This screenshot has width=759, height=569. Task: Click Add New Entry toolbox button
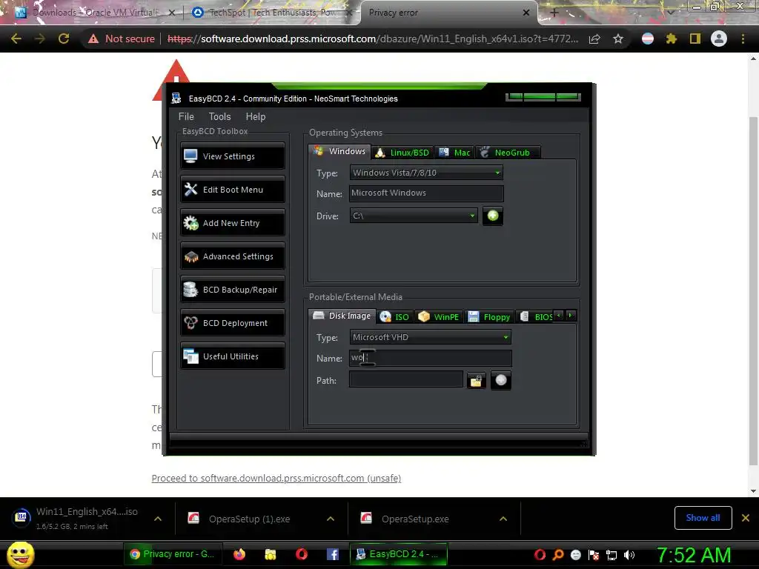pyautogui.click(x=232, y=222)
